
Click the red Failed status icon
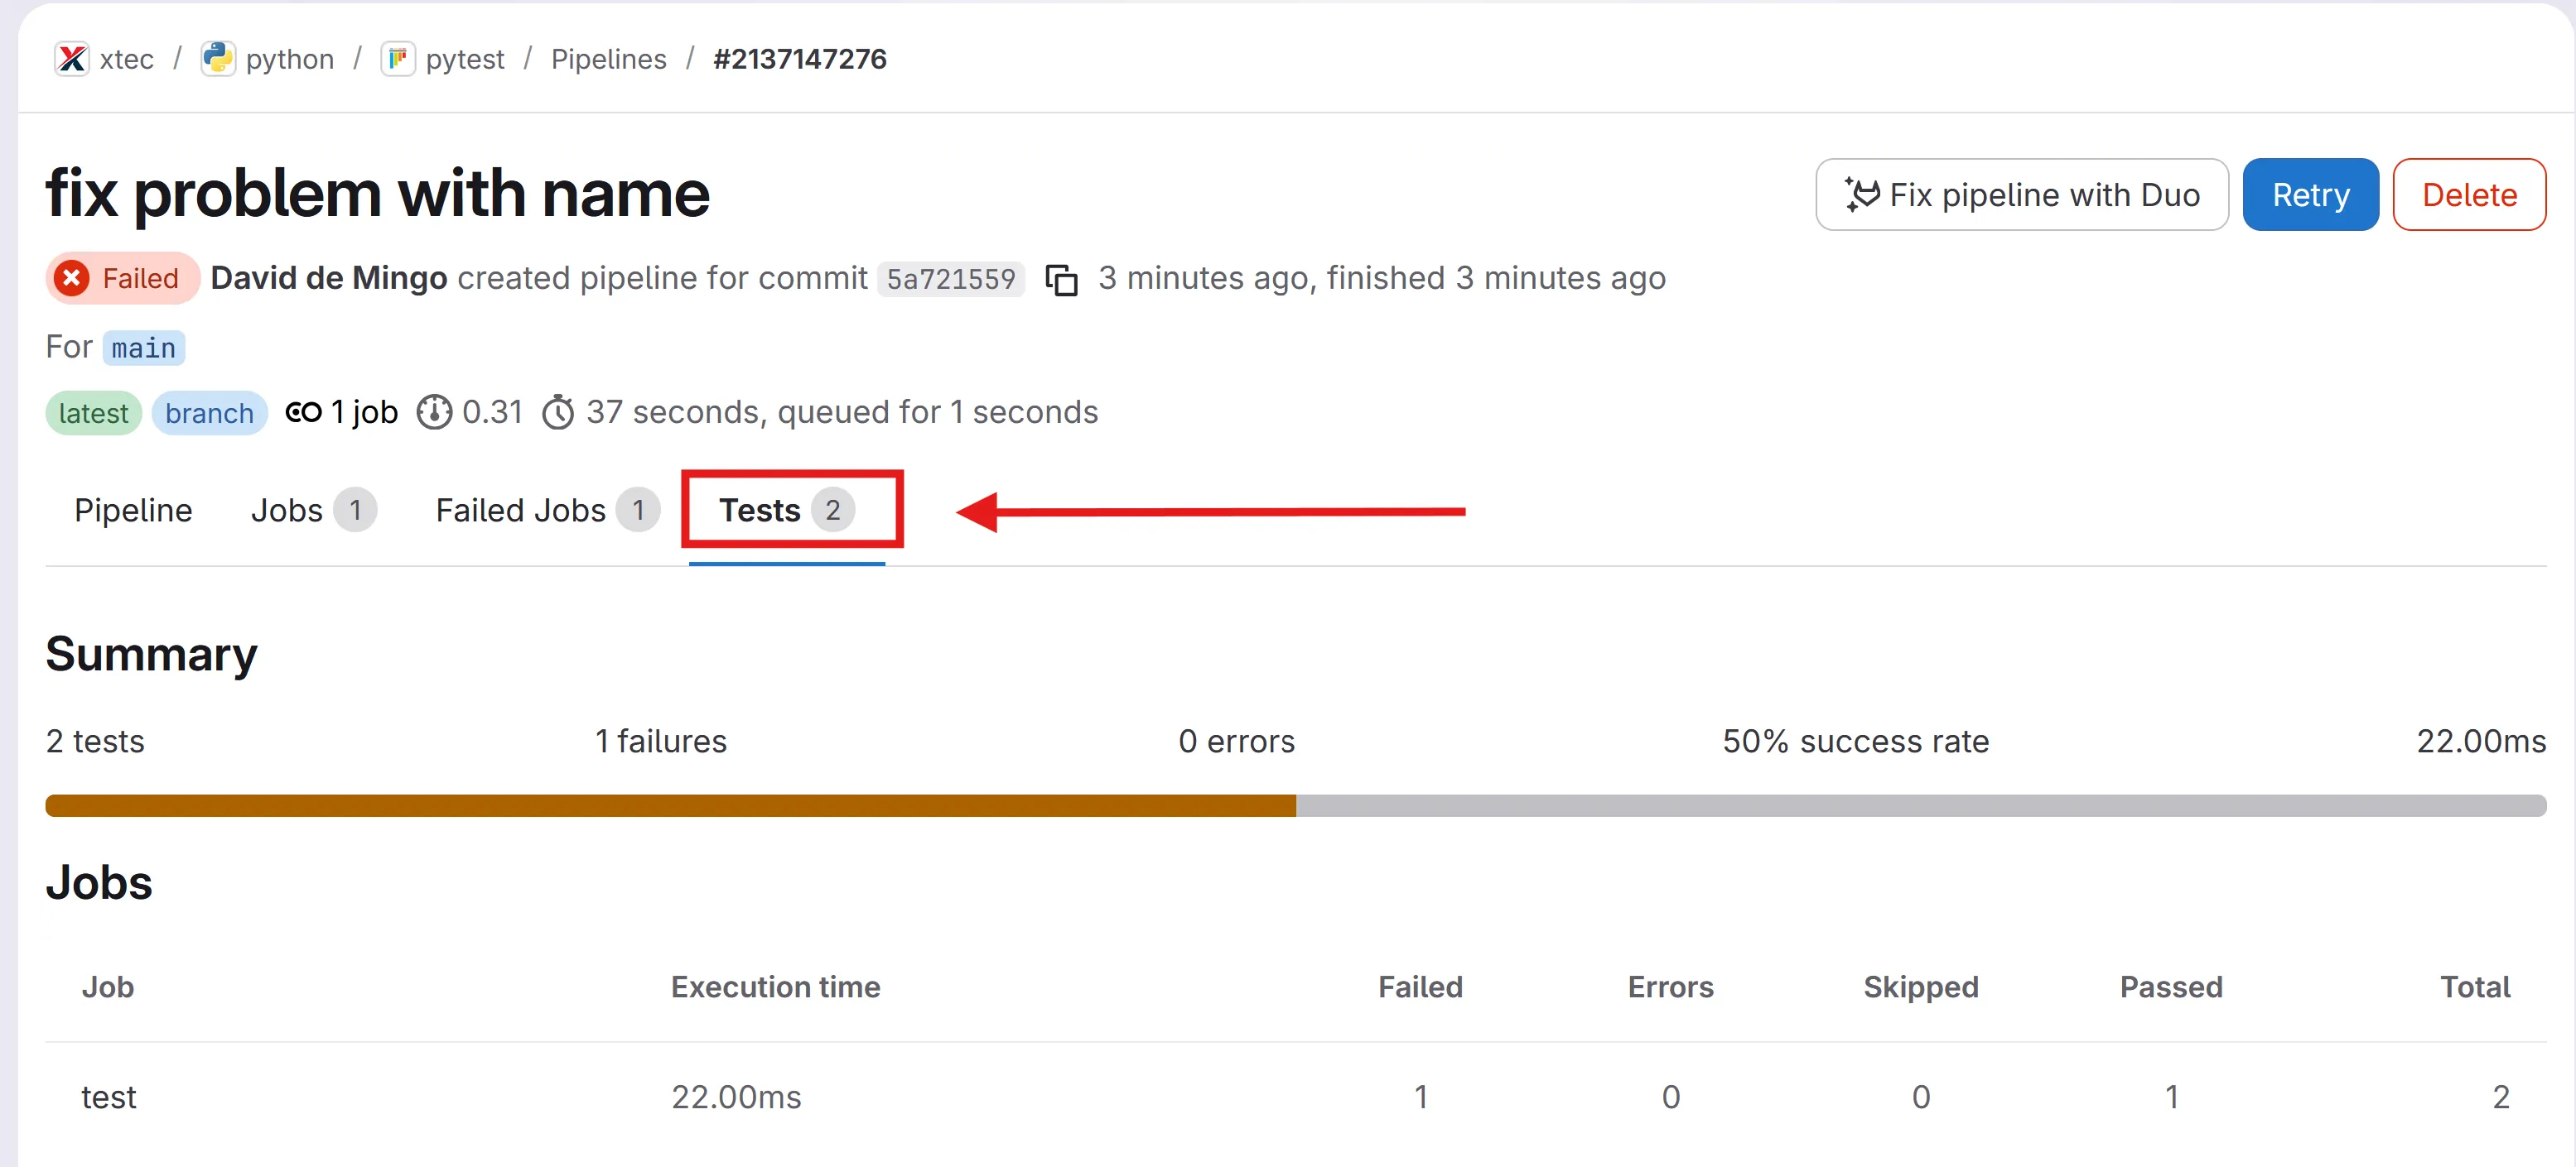(x=72, y=278)
